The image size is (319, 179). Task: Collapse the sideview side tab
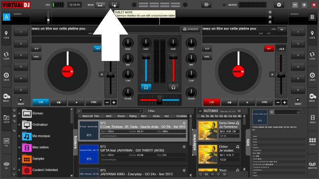coord(194,142)
